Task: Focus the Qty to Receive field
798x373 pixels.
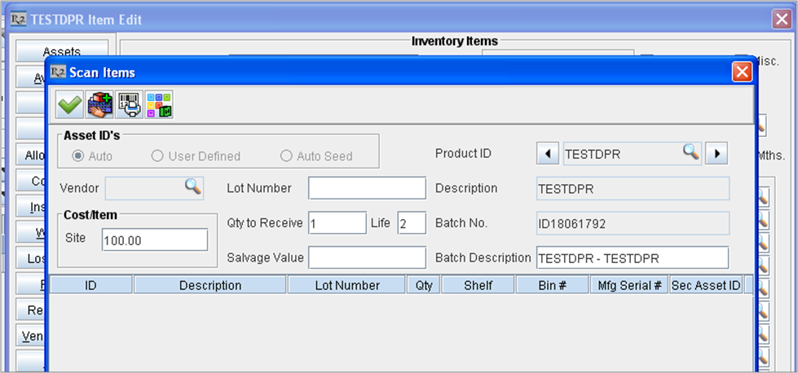Action: click(337, 223)
